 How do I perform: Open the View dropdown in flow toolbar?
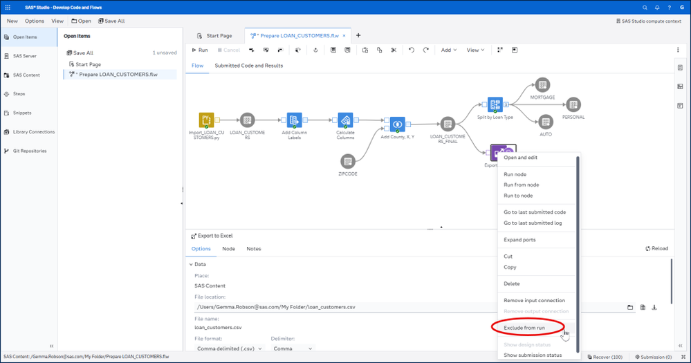click(475, 50)
